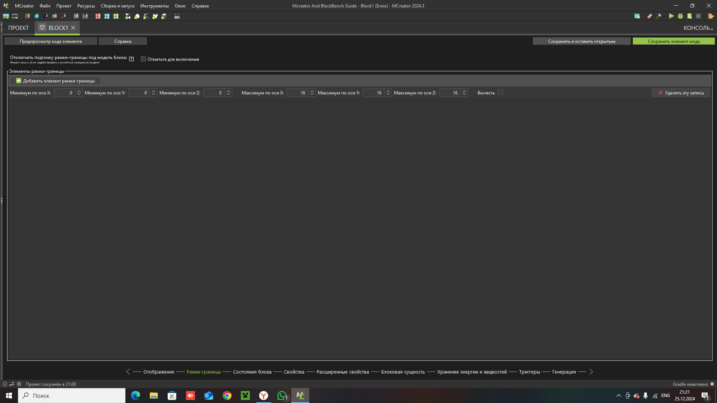Click 'Добавить элемент рамки-границы' button

55,81
